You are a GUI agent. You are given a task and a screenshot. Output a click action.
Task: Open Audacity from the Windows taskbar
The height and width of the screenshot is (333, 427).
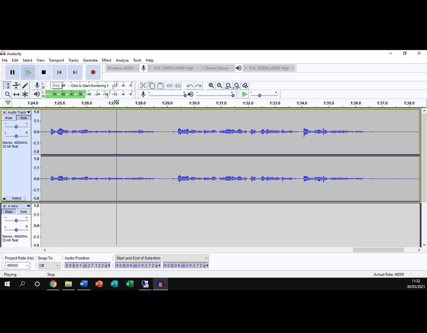[160, 284]
